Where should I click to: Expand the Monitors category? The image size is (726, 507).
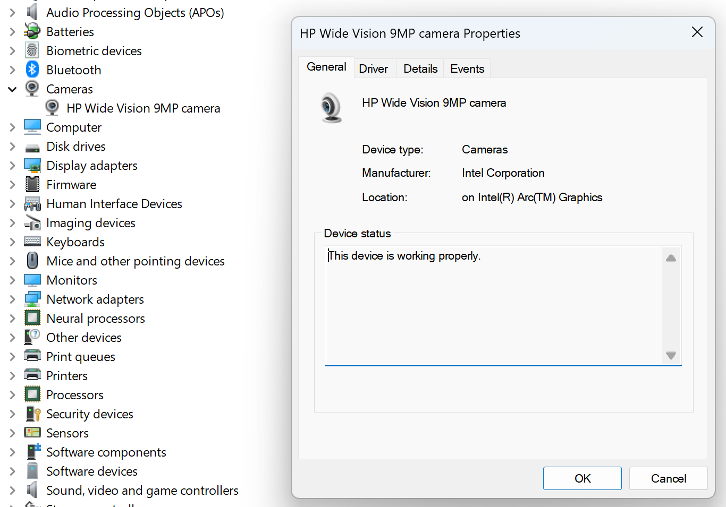pos(12,280)
